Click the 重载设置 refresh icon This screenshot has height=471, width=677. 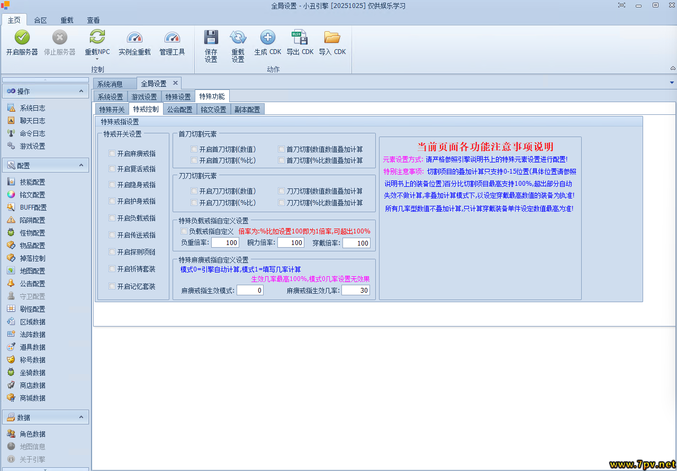(238, 37)
